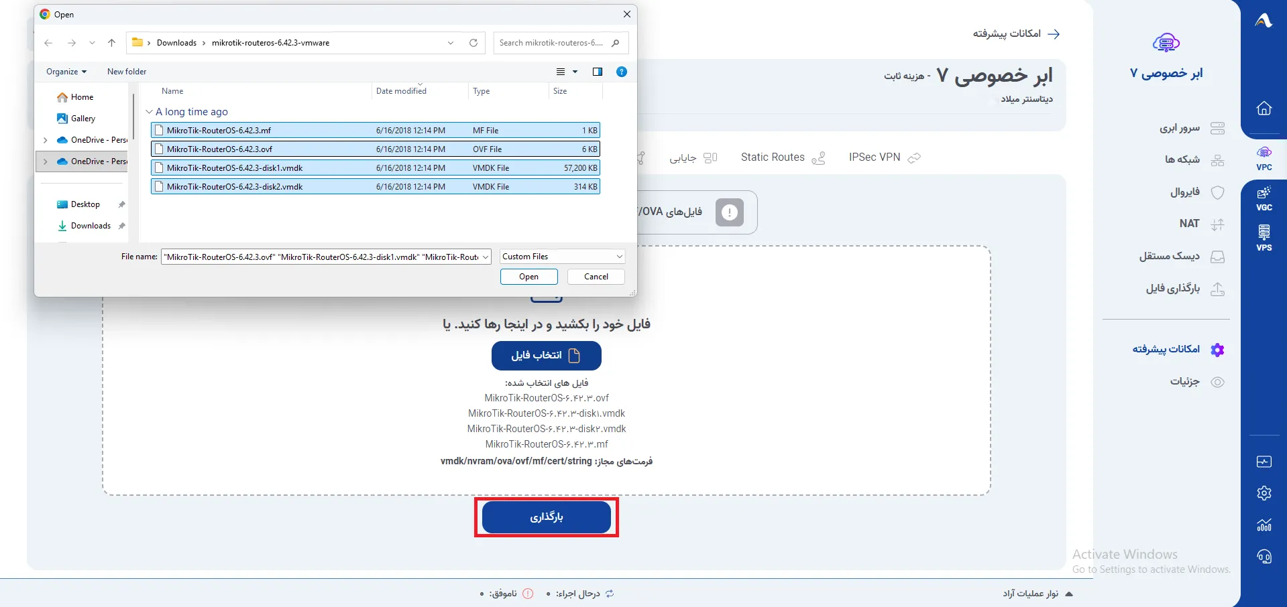
Task: Open the فایروال sidebar menu item
Action: point(1198,192)
